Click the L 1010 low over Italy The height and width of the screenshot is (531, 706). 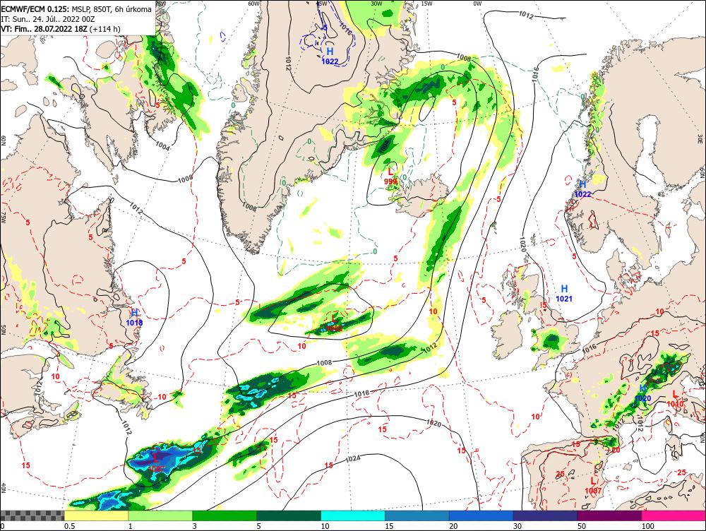[675, 399]
